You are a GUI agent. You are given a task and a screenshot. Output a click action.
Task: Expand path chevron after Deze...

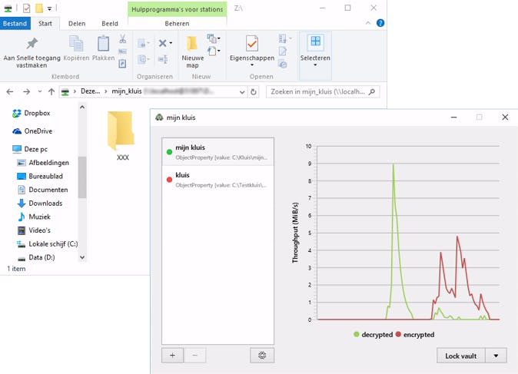tap(105, 91)
